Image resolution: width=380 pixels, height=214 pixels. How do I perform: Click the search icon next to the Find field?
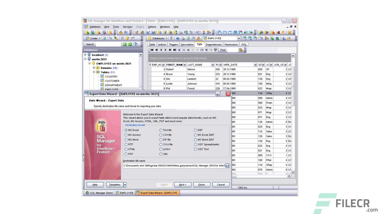(x=241, y=50)
